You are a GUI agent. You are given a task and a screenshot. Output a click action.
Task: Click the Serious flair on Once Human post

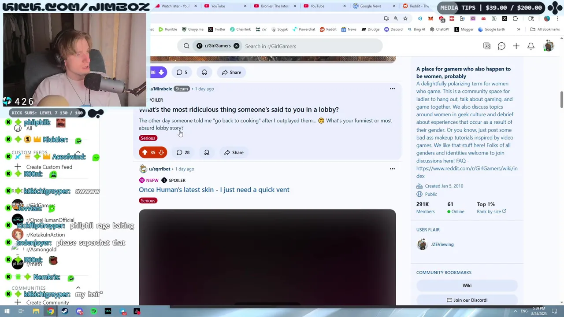[x=148, y=201]
